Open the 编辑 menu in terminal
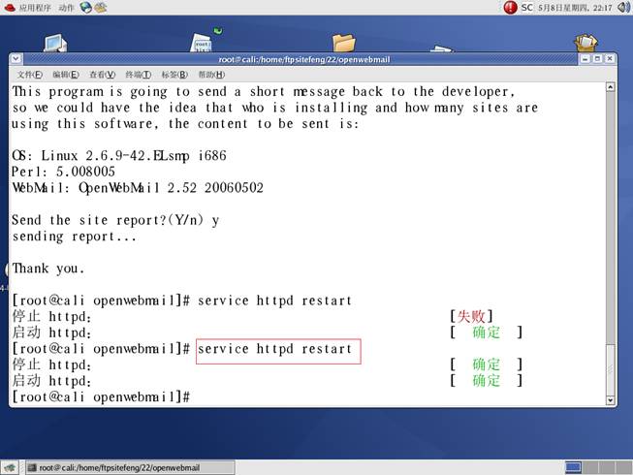This screenshot has width=633, height=475. pyautogui.click(x=66, y=75)
